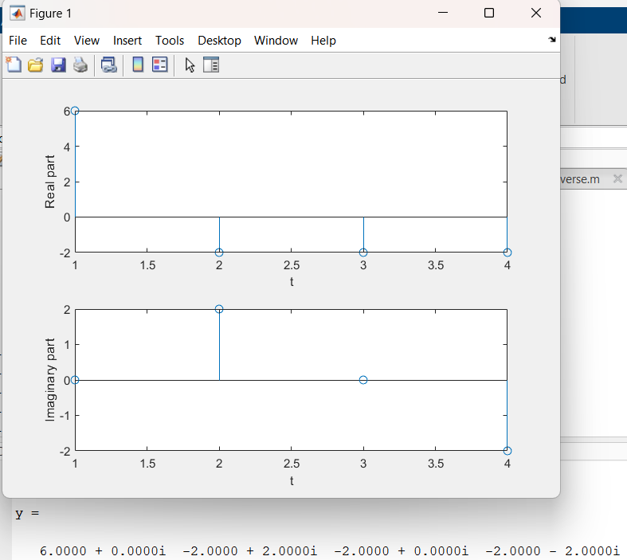Select real-part stem marker at t=3
The height and width of the screenshot is (560, 627).
[363, 253]
